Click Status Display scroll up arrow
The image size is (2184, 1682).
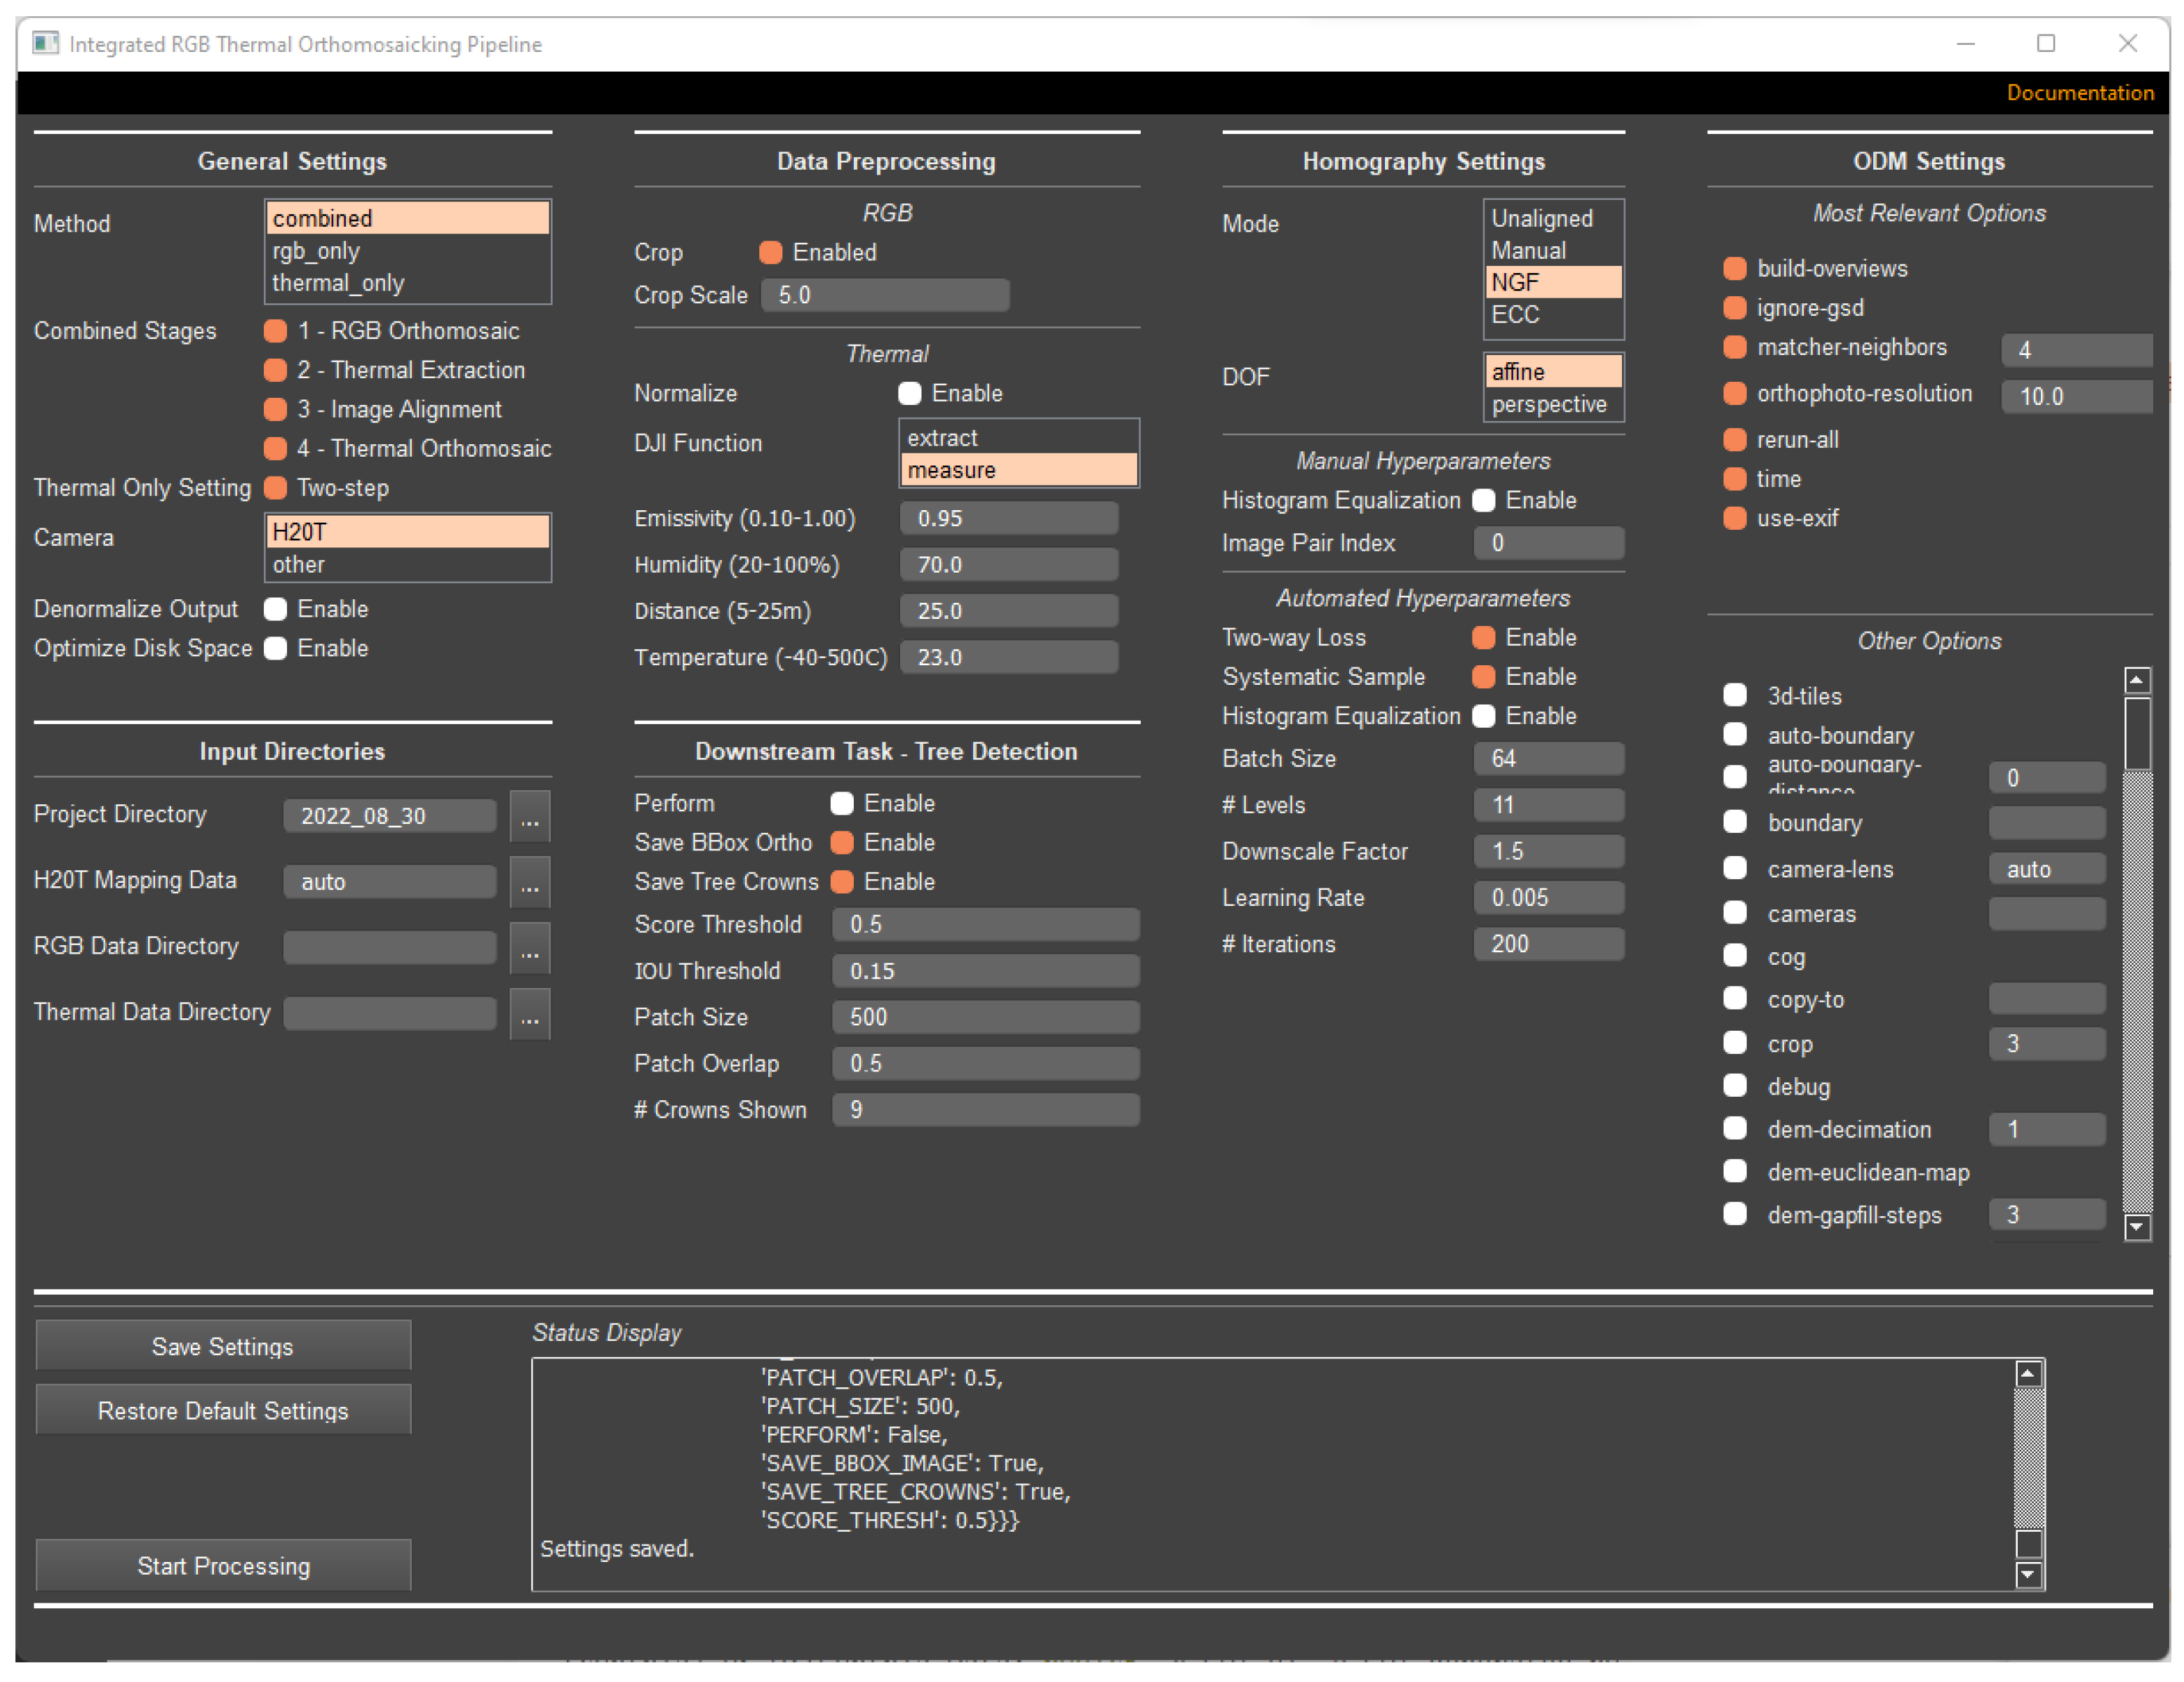[x=2028, y=1374]
